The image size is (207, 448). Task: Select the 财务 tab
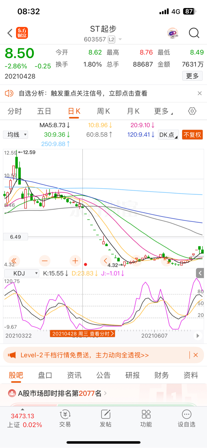tap(162, 375)
